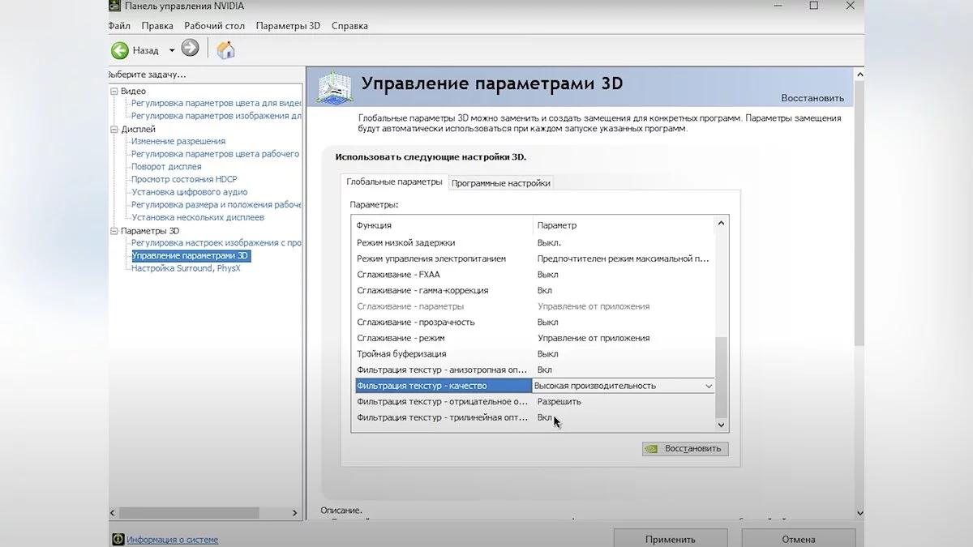The width and height of the screenshot is (973, 547).
Task: Select Установка цифрового аудио tree item
Action: point(190,192)
